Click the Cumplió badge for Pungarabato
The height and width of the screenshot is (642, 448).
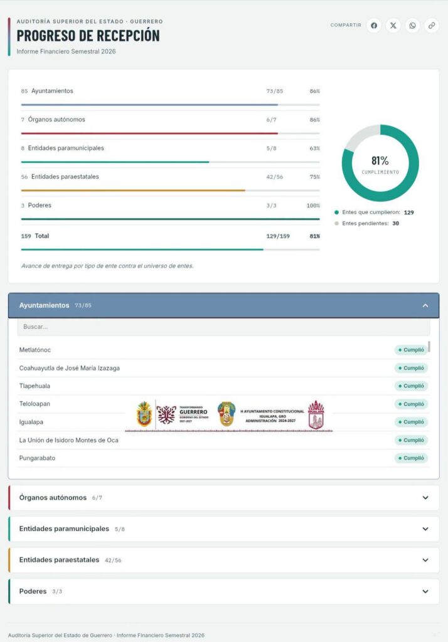pos(411,458)
